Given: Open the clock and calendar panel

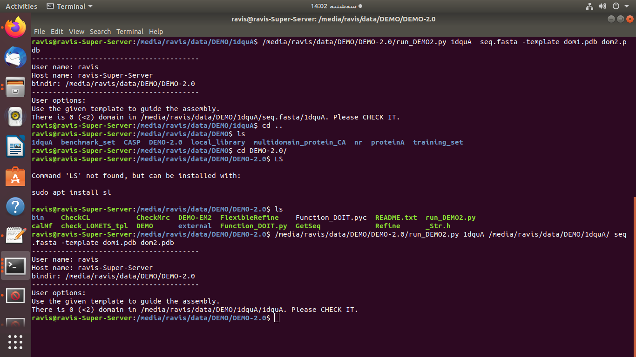Looking at the screenshot, I should (337, 7).
